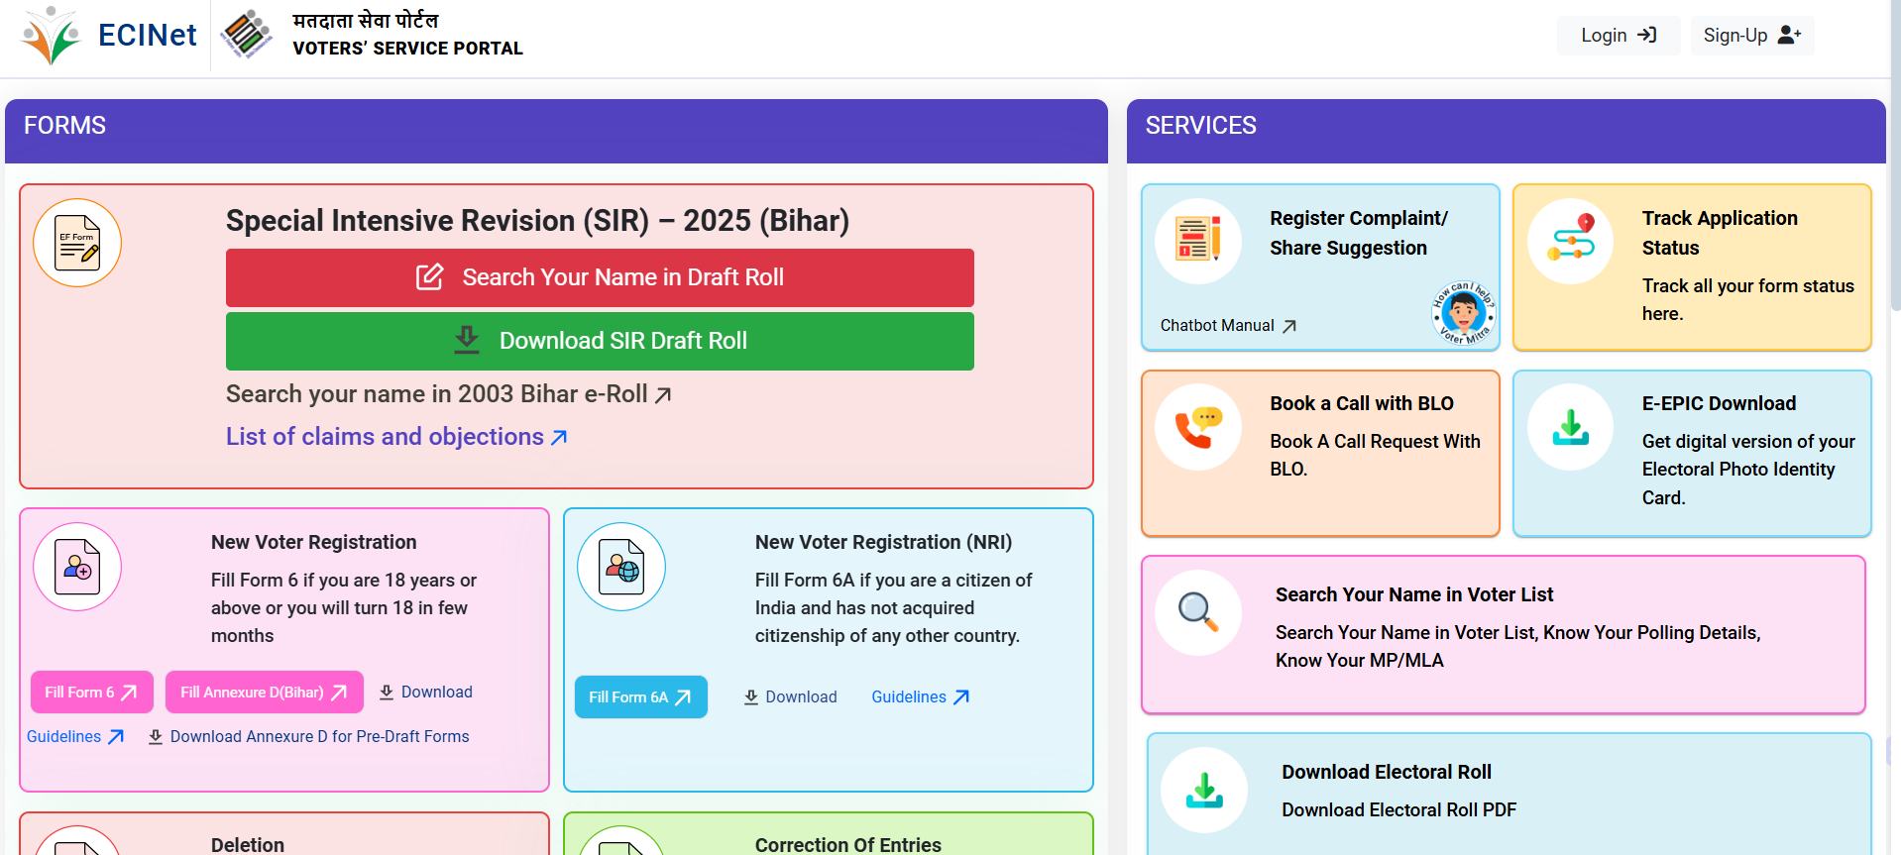Click the NRI registration globe icon

[x=621, y=567]
